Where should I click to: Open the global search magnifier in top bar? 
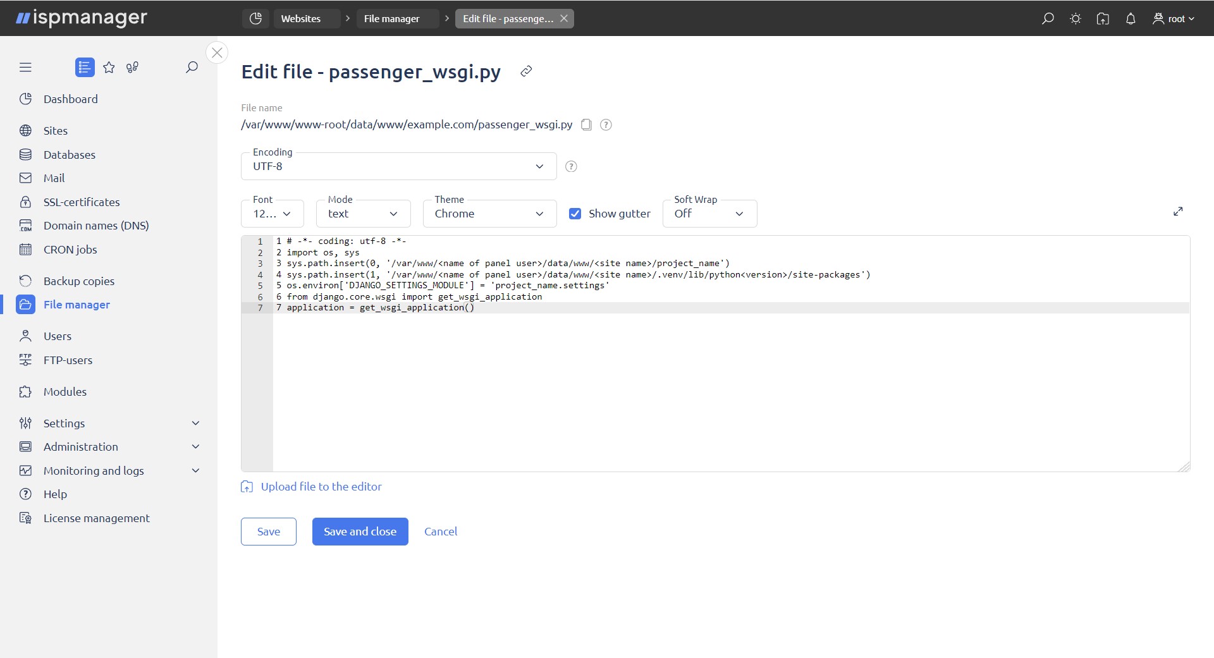point(1047,18)
